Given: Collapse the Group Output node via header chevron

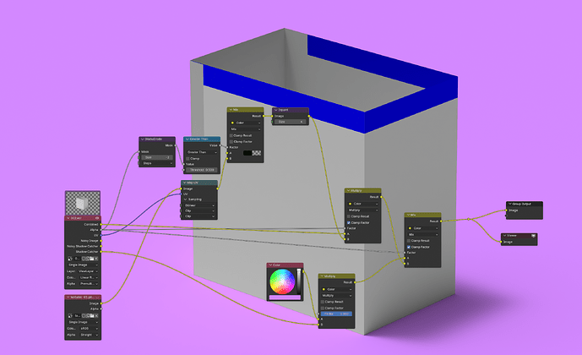Looking at the screenshot, I should pos(510,204).
